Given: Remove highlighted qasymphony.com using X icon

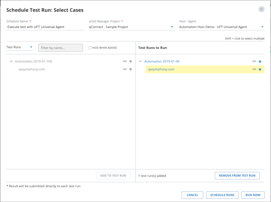Looking at the screenshot, I should click(260, 69).
